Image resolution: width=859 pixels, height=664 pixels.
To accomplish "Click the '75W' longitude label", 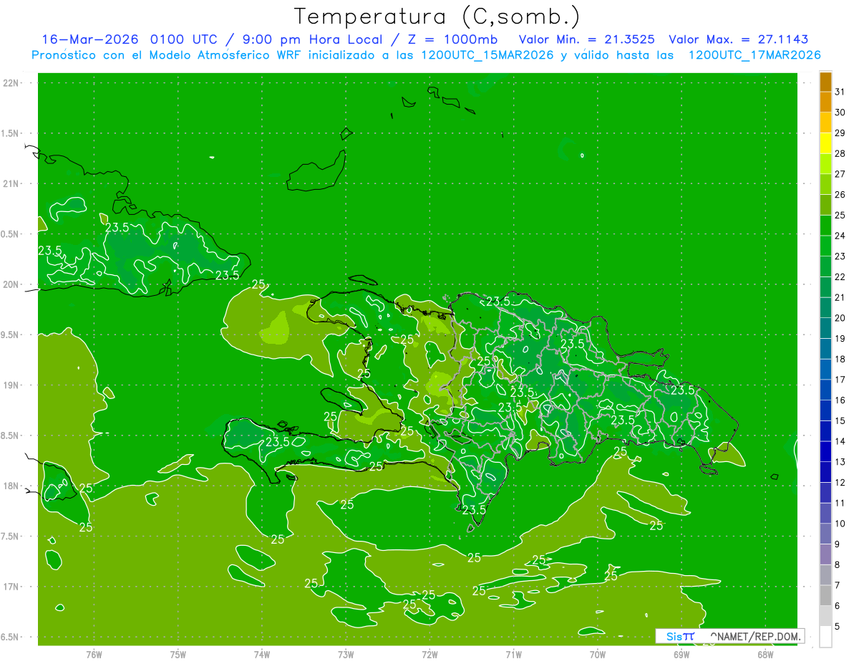I will point(178,655).
